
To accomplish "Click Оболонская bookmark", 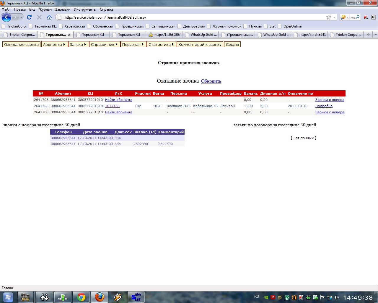I will pos(100,26).
